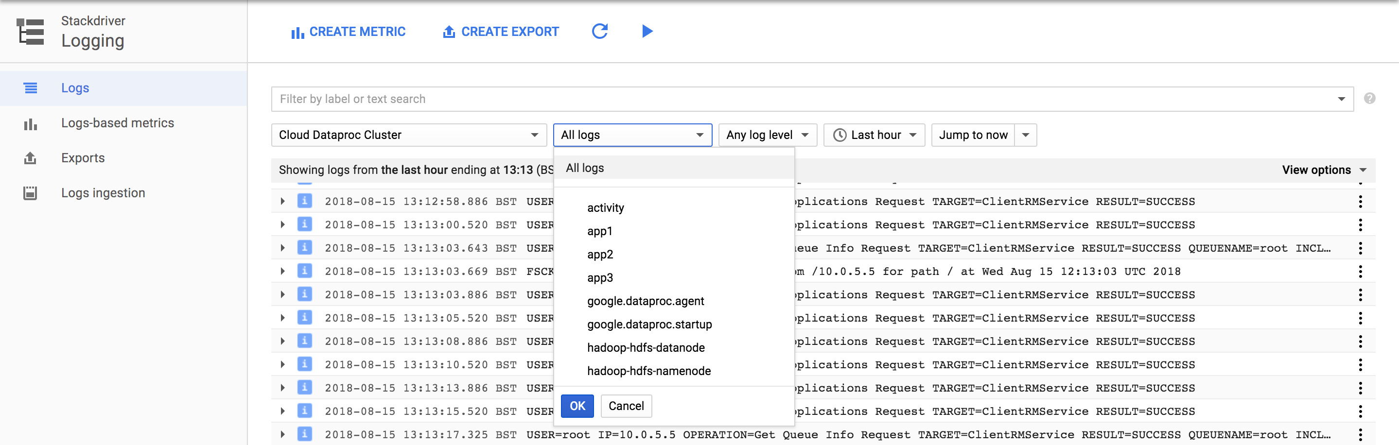Click the Create Export upload icon

[448, 32]
